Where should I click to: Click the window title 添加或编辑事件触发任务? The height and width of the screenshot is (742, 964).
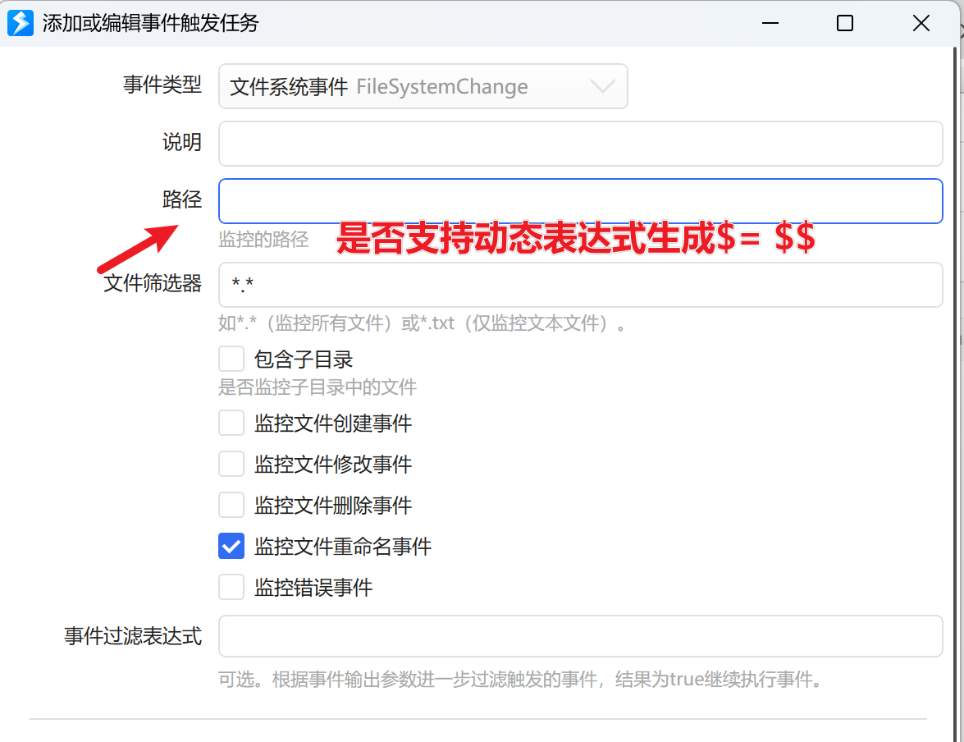[150, 23]
